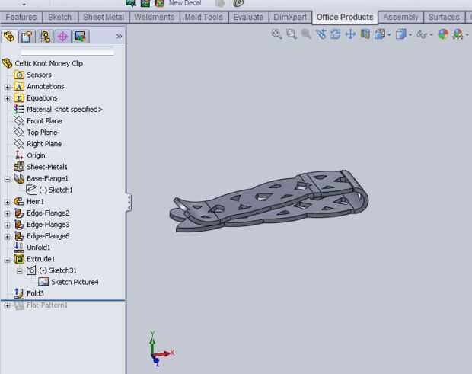This screenshot has width=472, height=374.
Task: Select the Fold3 feature
Action: tap(35, 293)
